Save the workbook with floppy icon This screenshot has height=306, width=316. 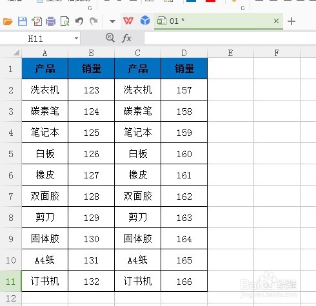coord(23,21)
